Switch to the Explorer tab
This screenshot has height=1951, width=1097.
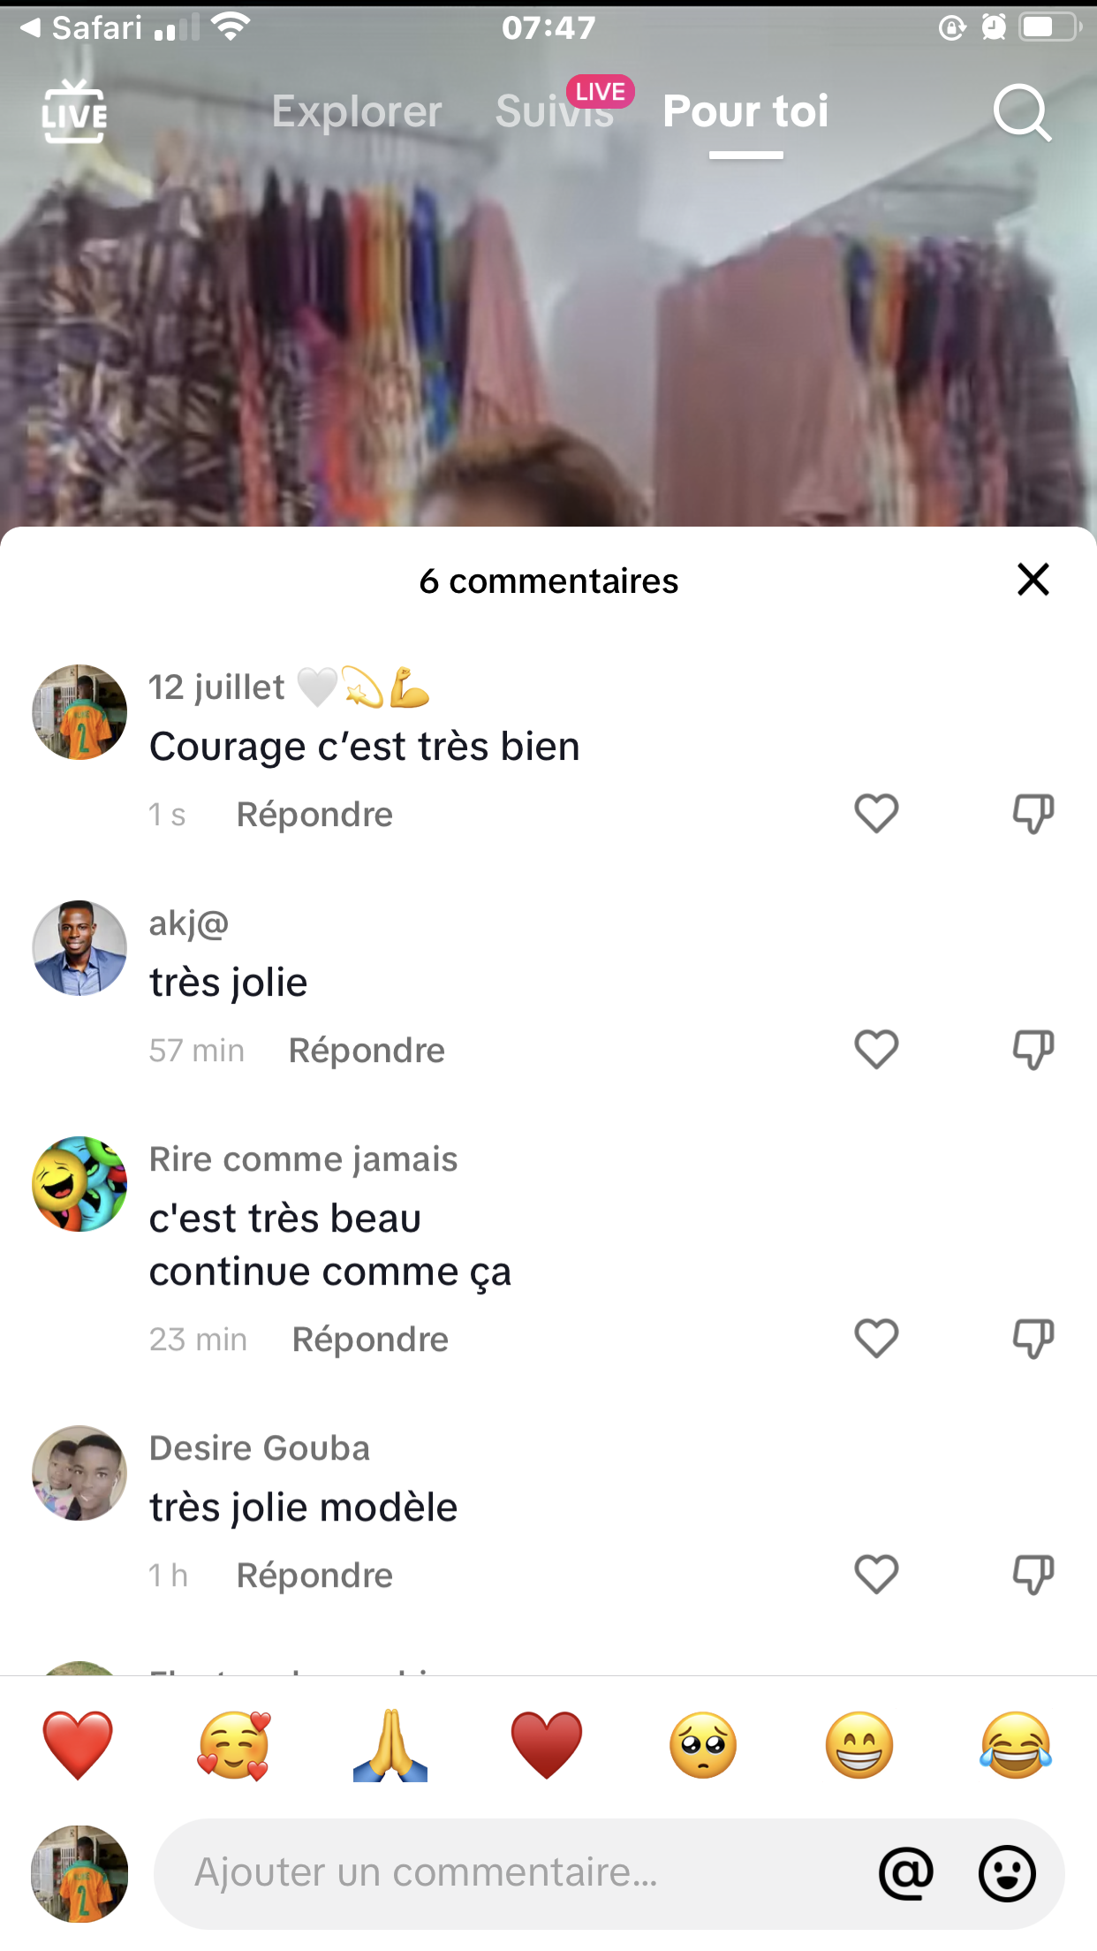tap(357, 112)
